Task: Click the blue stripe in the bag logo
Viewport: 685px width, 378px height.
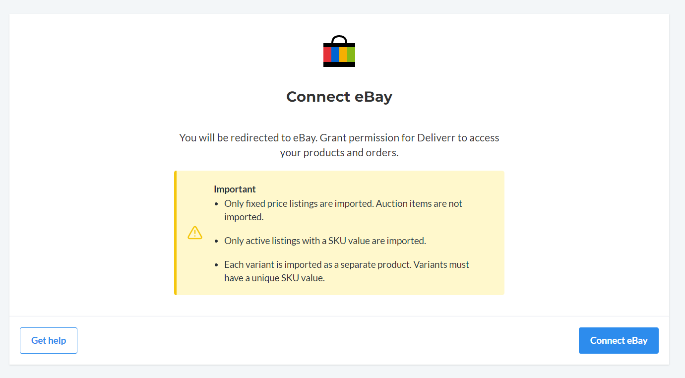Action: point(335,55)
